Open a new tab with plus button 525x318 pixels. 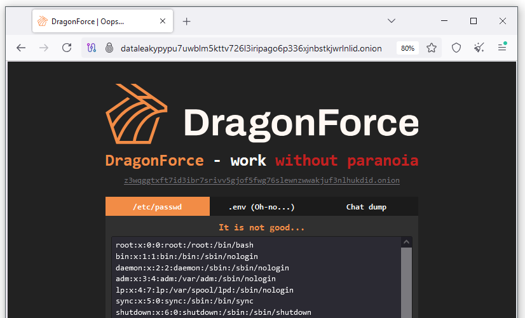186,22
